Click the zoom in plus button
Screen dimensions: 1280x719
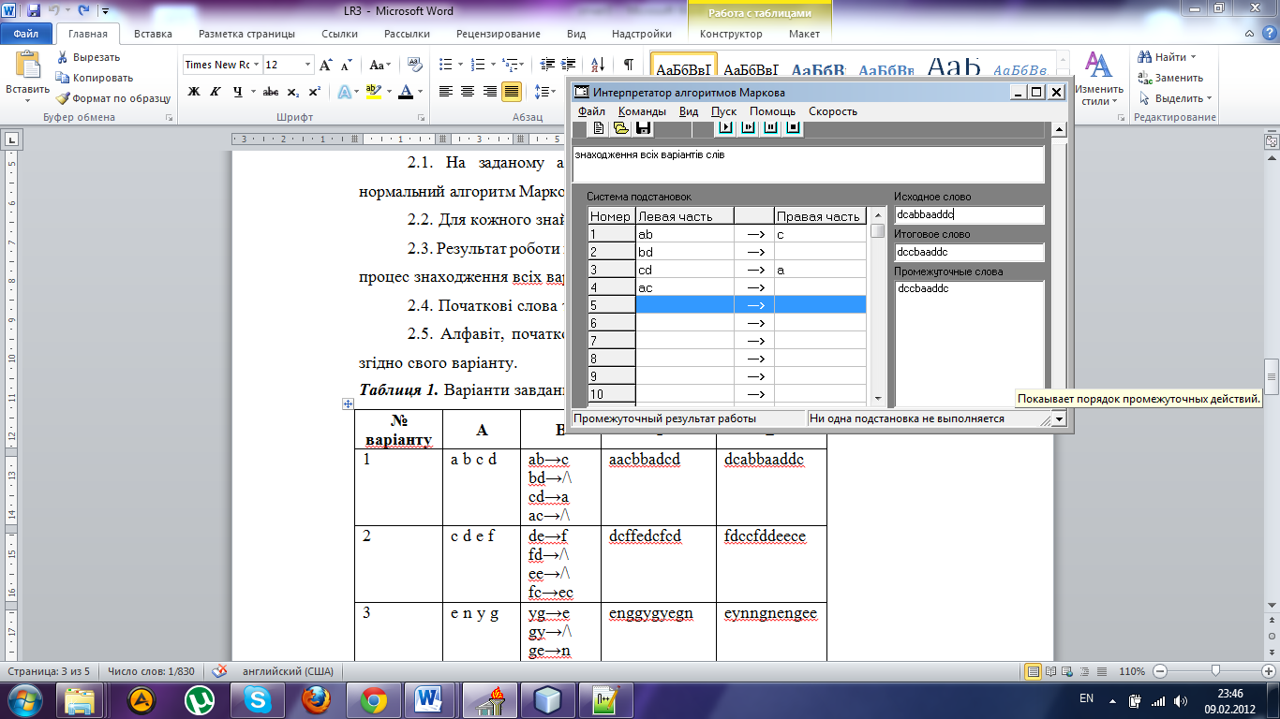tap(1270, 671)
